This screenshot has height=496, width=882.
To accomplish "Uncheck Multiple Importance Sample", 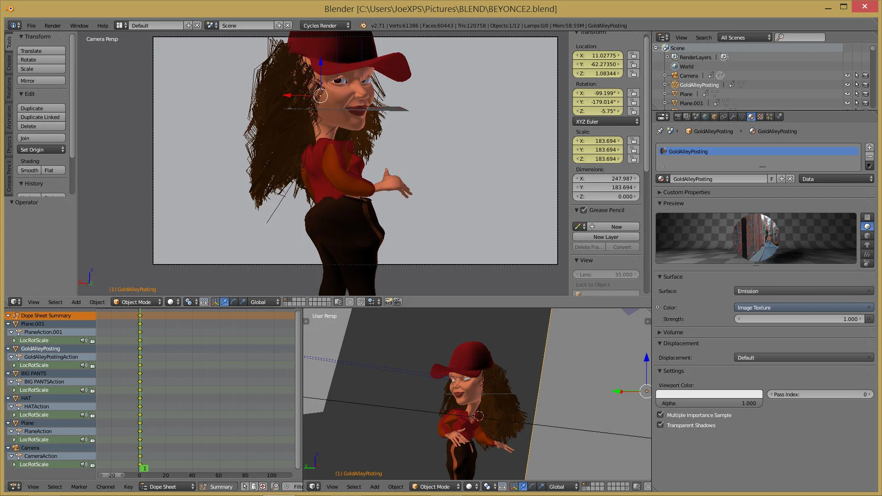I will click(x=661, y=415).
